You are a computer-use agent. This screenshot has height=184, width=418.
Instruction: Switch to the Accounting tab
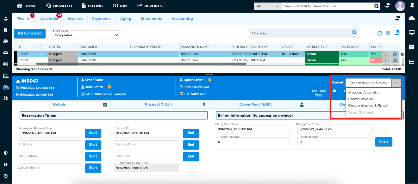coord(182,19)
